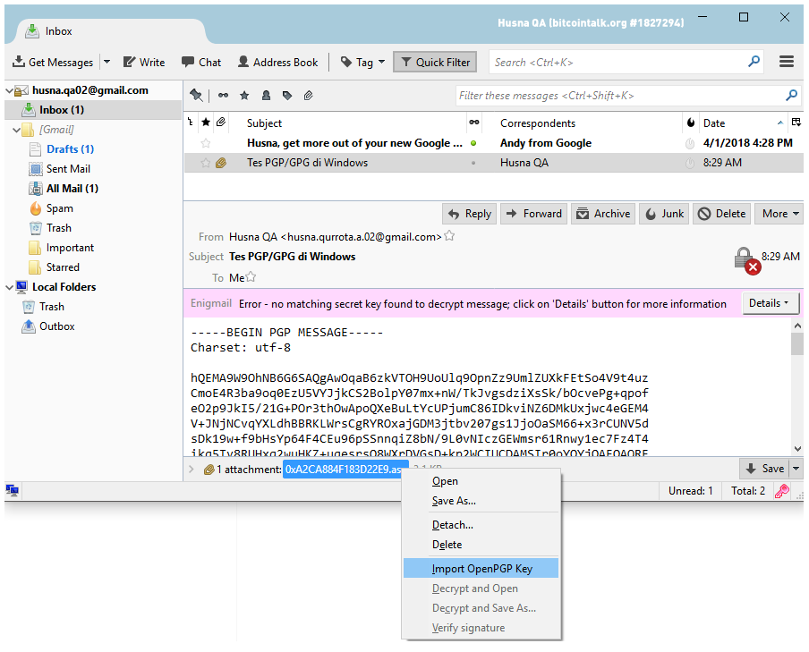The width and height of the screenshot is (809, 652).
Task: Open the column picker icon
Action: click(796, 123)
